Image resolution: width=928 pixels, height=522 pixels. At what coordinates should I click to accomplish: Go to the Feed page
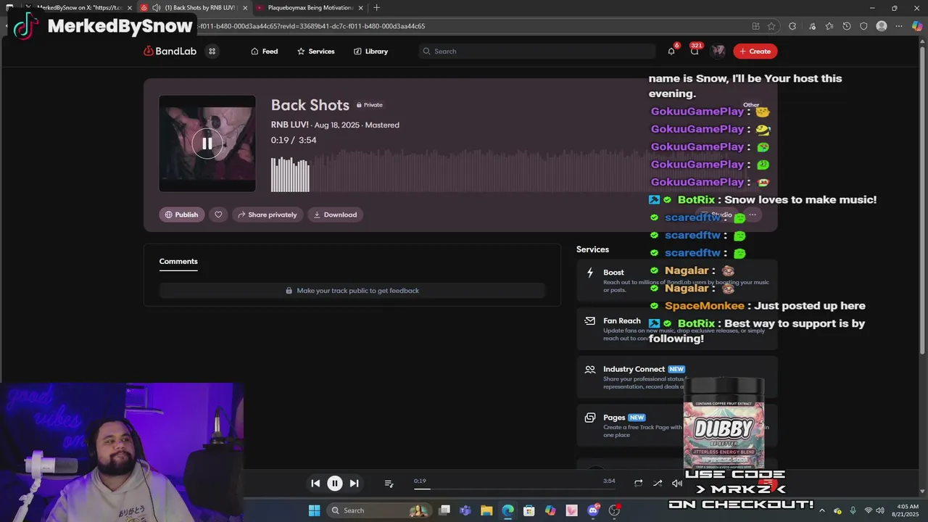(264, 51)
